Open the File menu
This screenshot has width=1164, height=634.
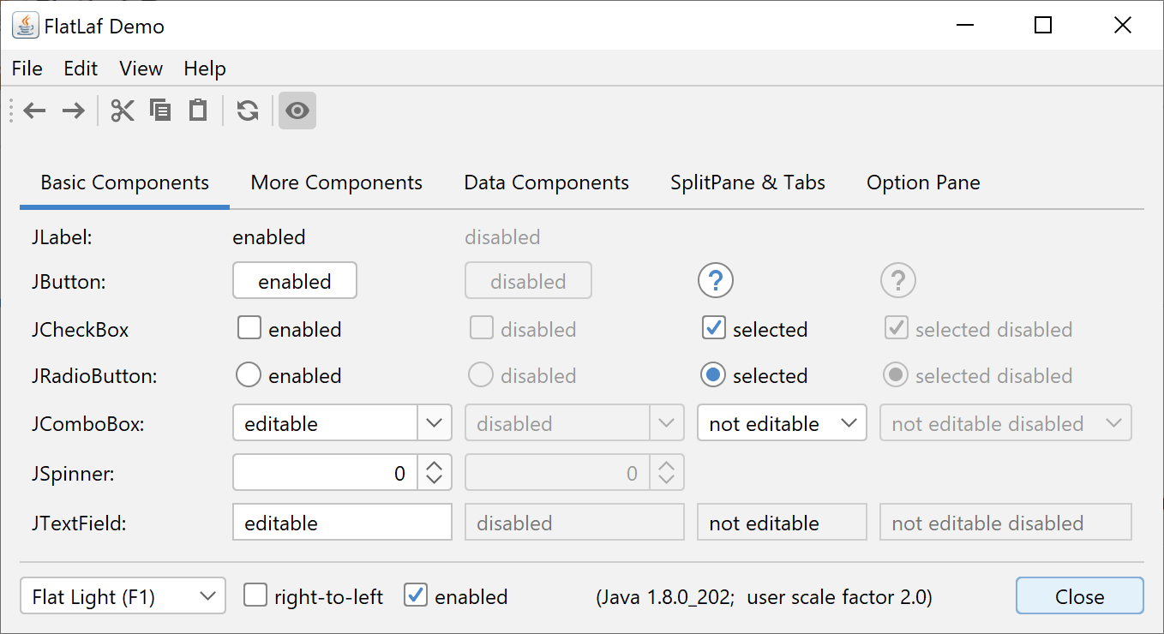pos(27,69)
